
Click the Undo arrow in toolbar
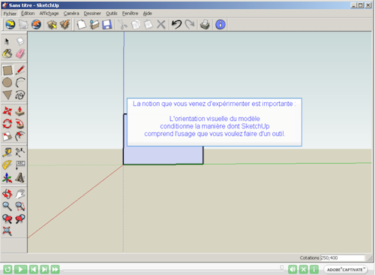click(176, 25)
